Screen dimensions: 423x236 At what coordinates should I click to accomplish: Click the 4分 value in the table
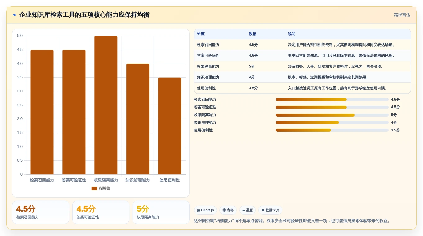click(252, 78)
